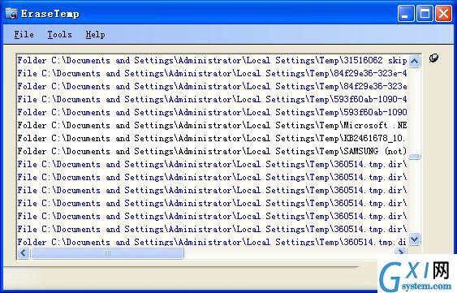
Task: Select the Folder line with Temp\593f60ab-1090
Action: tap(212, 112)
